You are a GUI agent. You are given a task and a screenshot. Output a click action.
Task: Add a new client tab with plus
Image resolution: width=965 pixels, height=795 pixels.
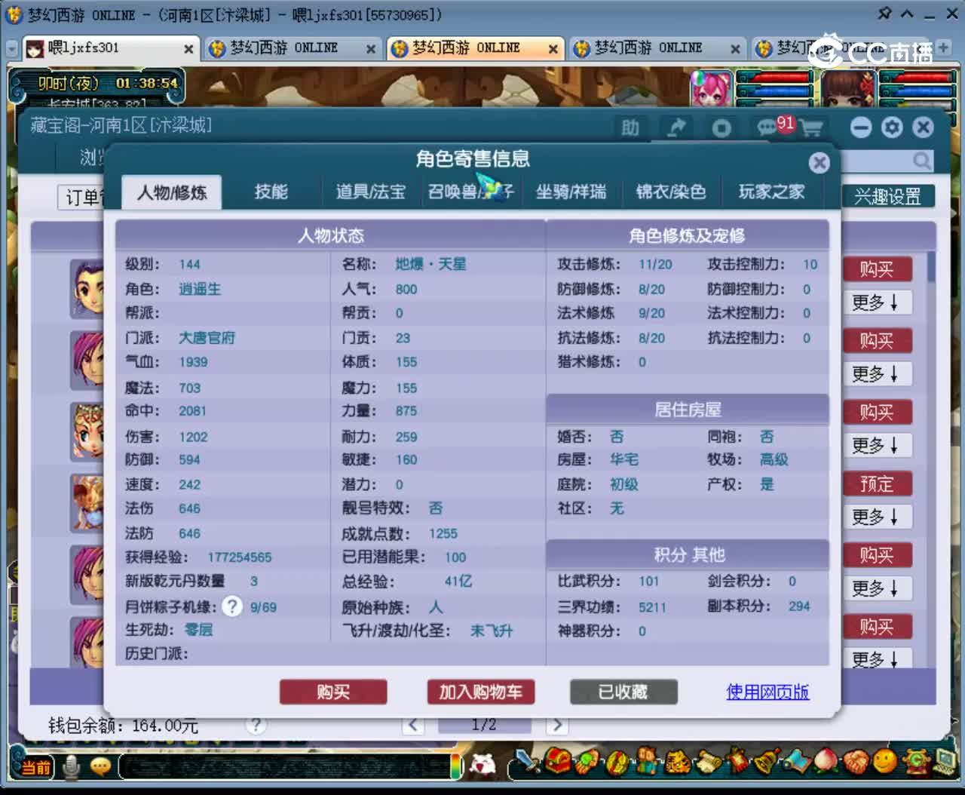coord(943,47)
